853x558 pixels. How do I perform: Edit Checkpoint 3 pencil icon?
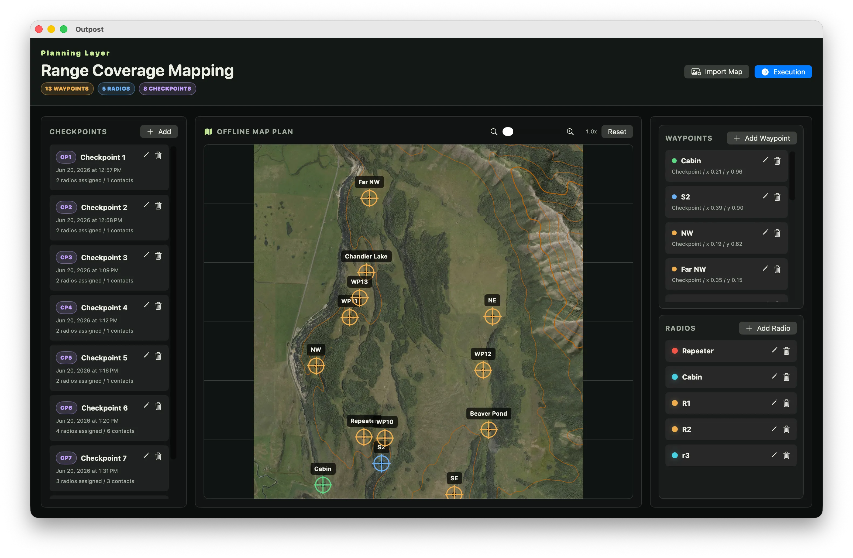(146, 255)
